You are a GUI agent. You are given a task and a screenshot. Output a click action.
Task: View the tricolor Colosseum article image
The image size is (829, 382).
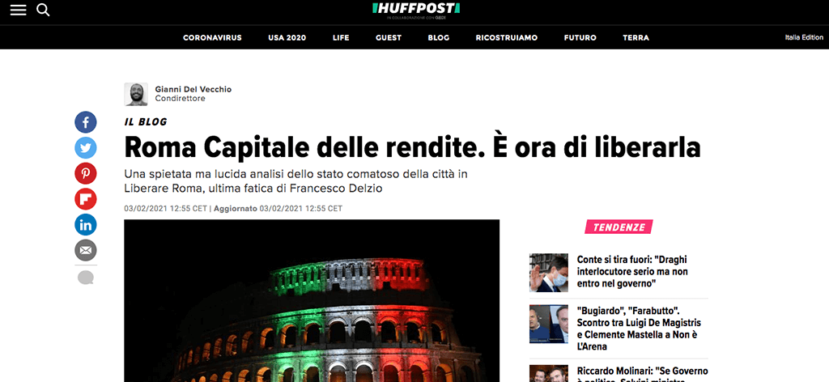pos(312,300)
